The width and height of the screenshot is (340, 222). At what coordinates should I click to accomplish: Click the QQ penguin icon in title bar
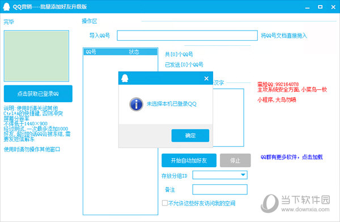tap(6, 7)
